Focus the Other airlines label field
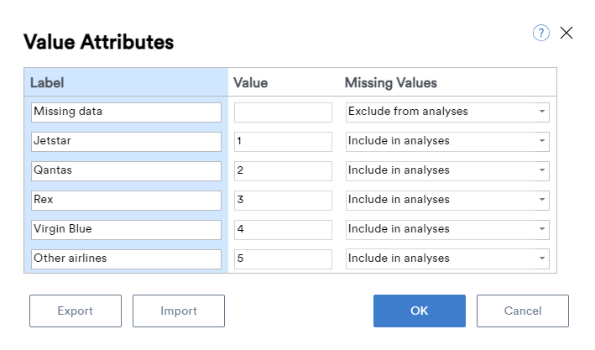This screenshot has width=595, height=350. pyautogui.click(x=127, y=259)
